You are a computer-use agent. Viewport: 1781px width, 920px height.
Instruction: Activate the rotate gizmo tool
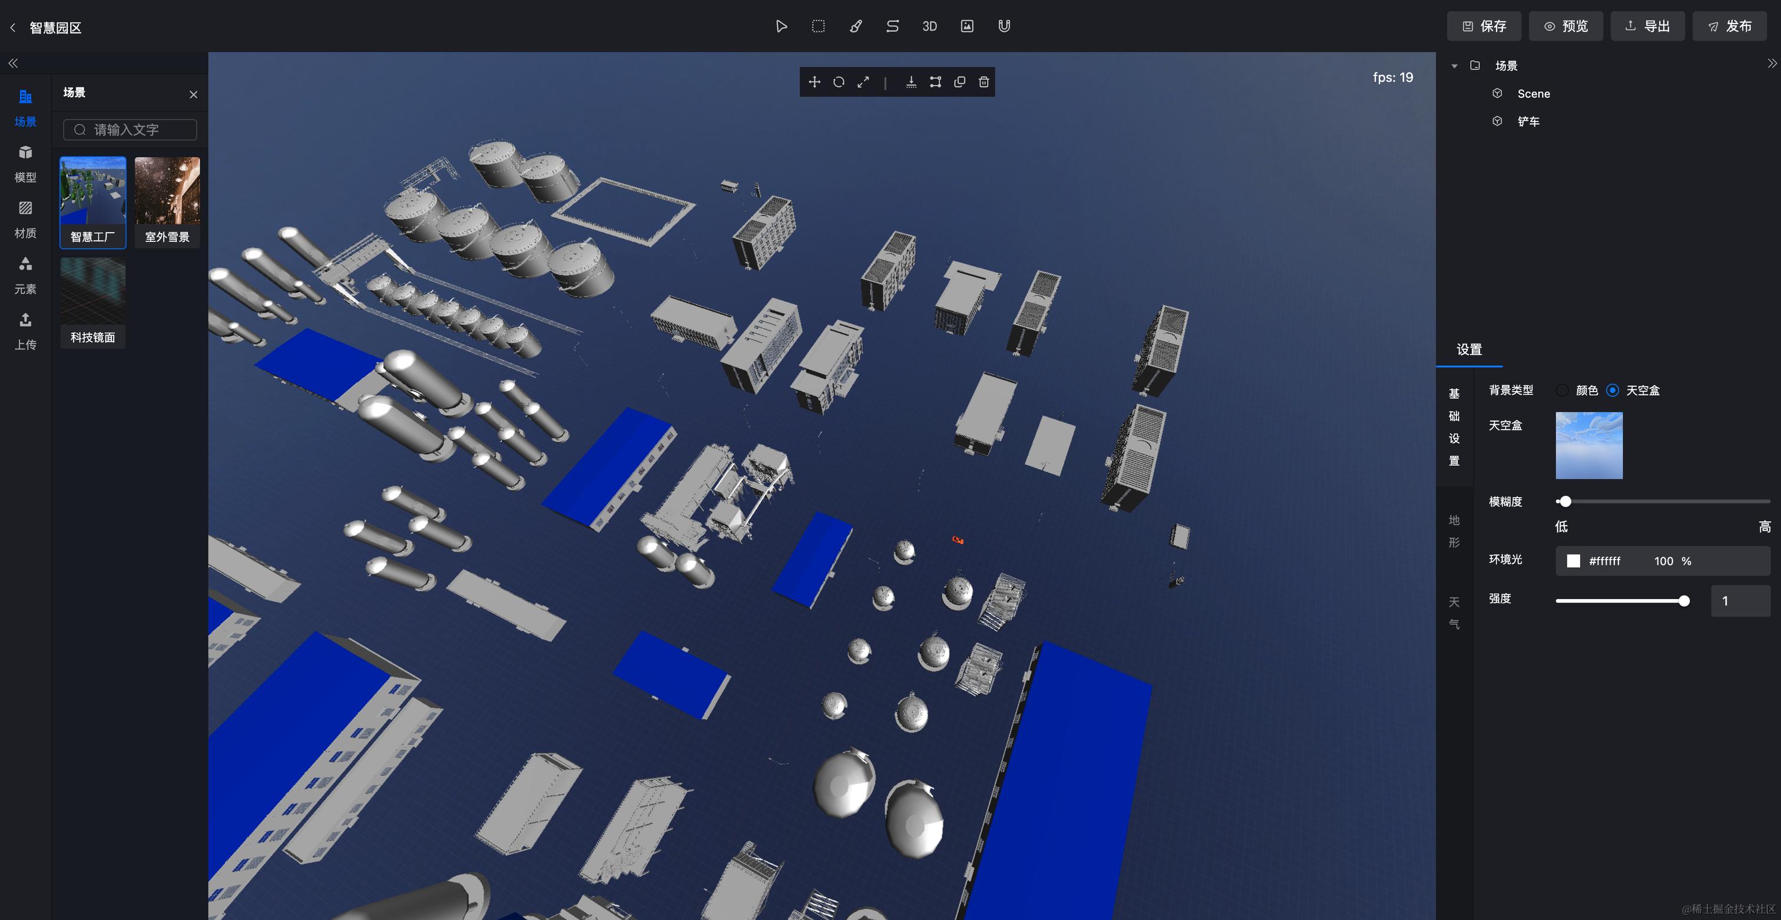point(839,82)
